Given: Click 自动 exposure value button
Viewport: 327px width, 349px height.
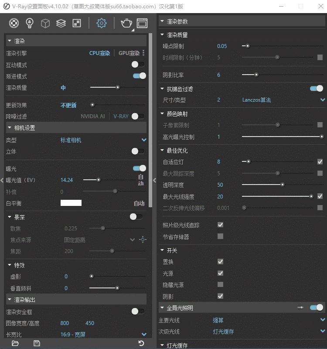Looking at the screenshot, I should pos(140,180).
